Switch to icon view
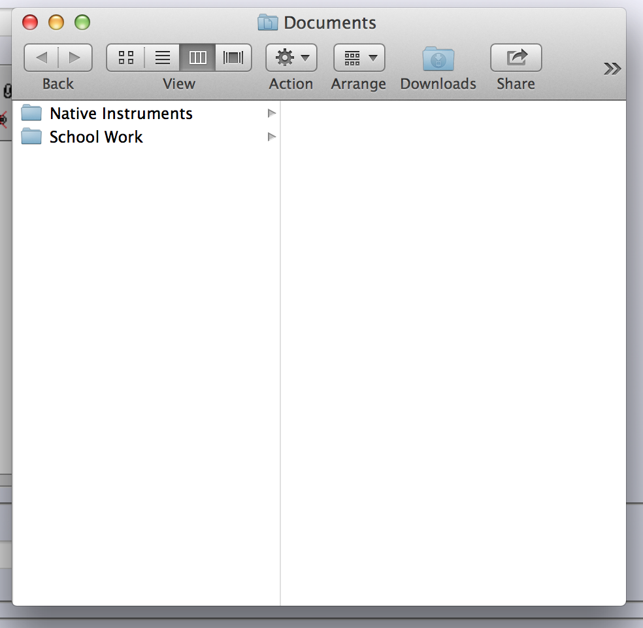 point(125,58)
